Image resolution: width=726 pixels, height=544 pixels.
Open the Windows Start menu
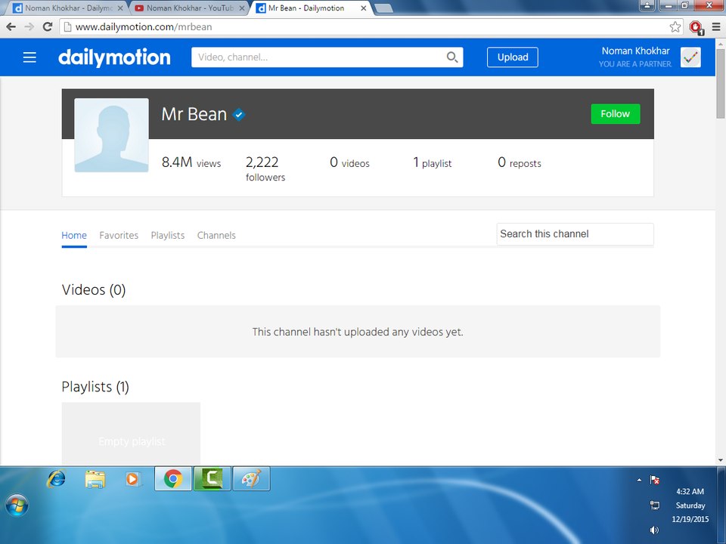(17, 505)
